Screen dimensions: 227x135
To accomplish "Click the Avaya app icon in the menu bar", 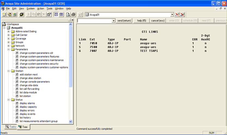I will [3, 8].
